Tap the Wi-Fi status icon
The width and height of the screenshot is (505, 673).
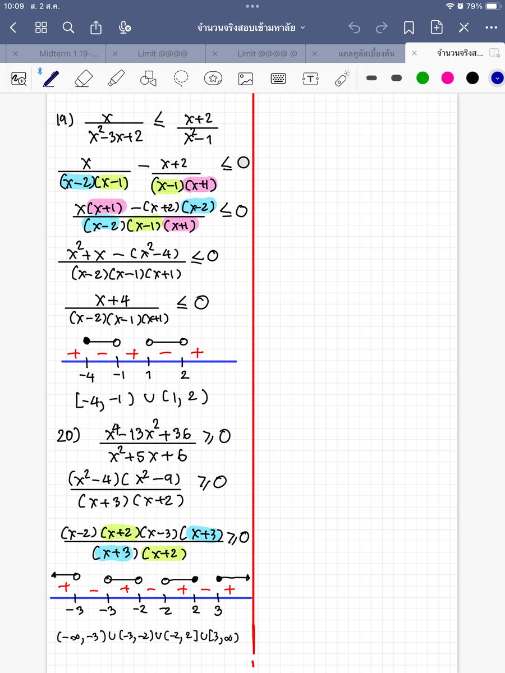click(449, 6)
